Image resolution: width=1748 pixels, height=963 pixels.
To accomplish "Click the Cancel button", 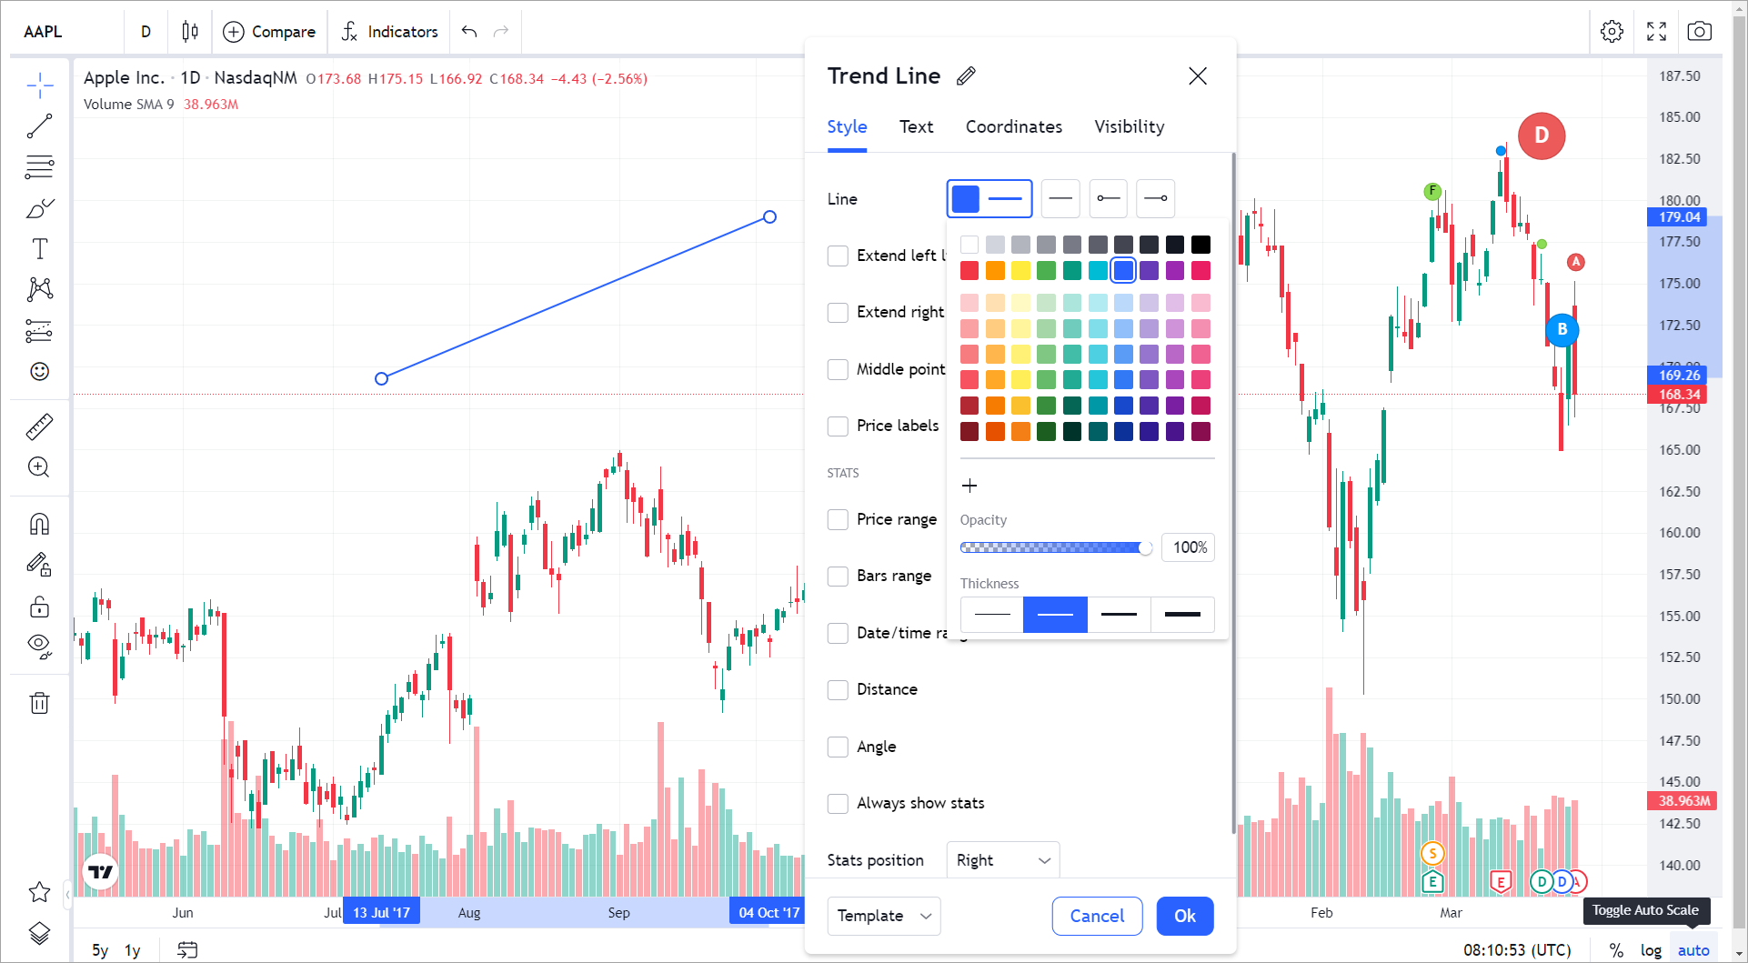I will point(1097,916).
